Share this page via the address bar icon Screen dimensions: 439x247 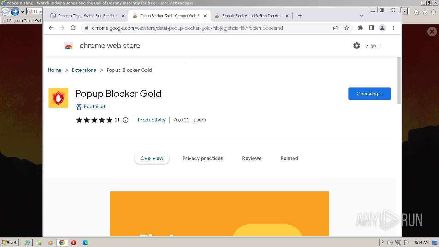pos(336,28)
